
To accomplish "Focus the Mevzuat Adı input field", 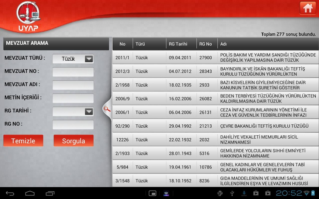I will tap(73, 85).
